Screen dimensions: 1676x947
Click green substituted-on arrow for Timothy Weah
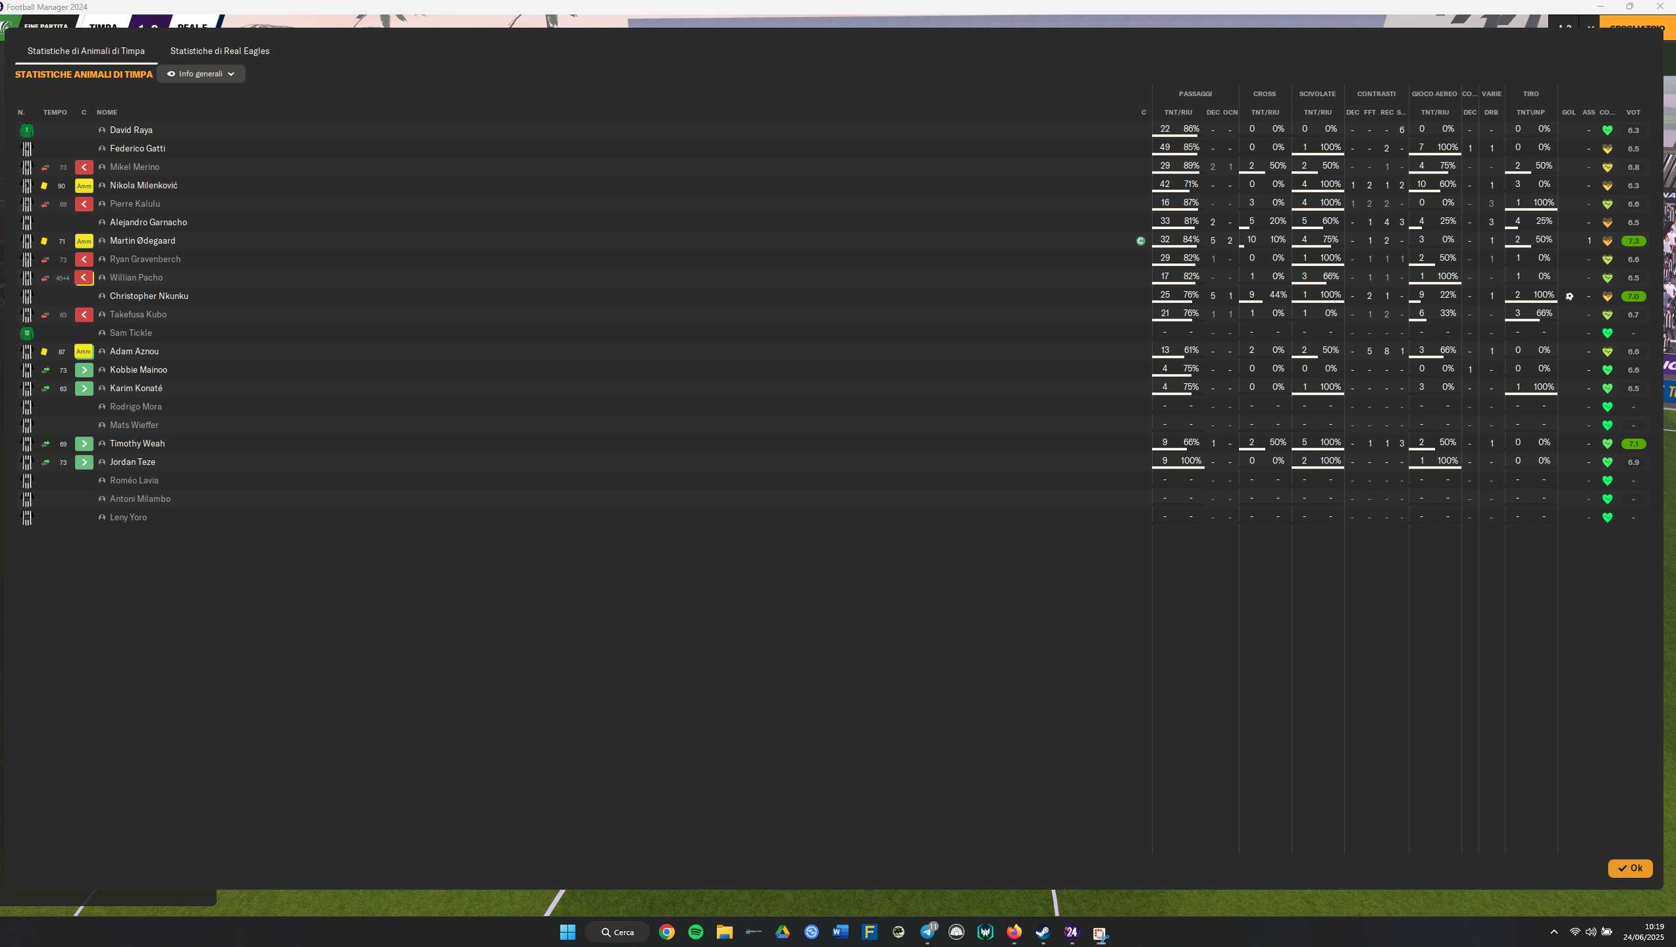84,444
